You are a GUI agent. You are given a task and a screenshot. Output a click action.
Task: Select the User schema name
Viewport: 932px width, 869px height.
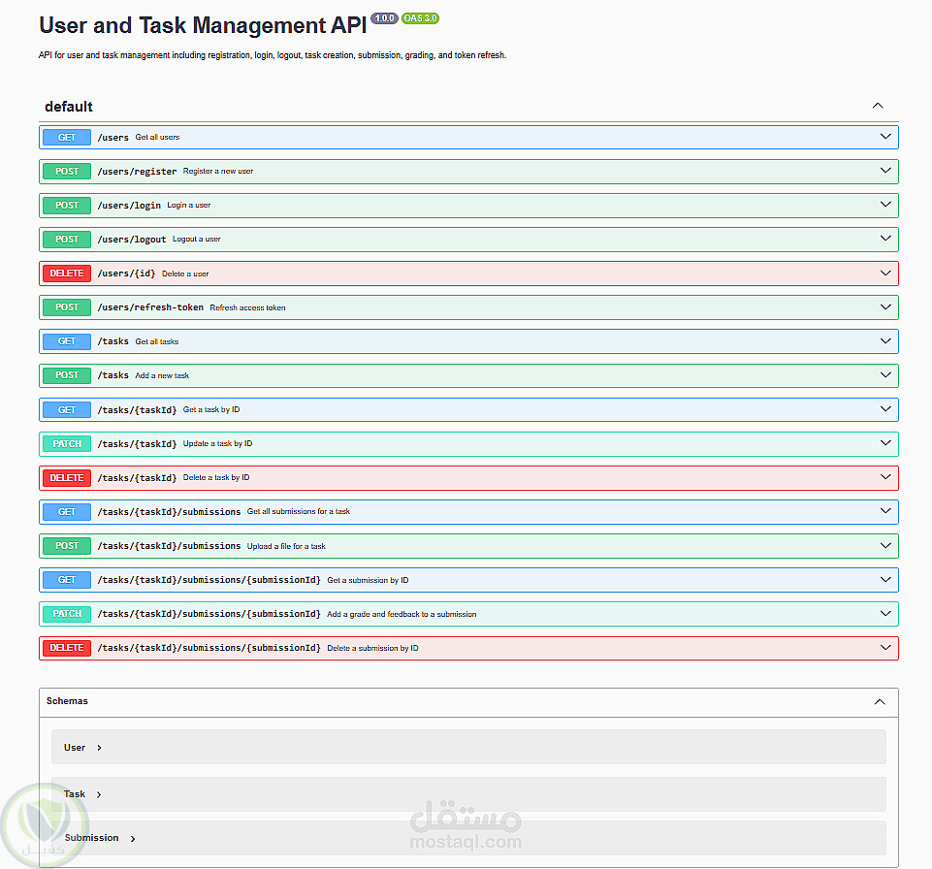click(75, 748)
